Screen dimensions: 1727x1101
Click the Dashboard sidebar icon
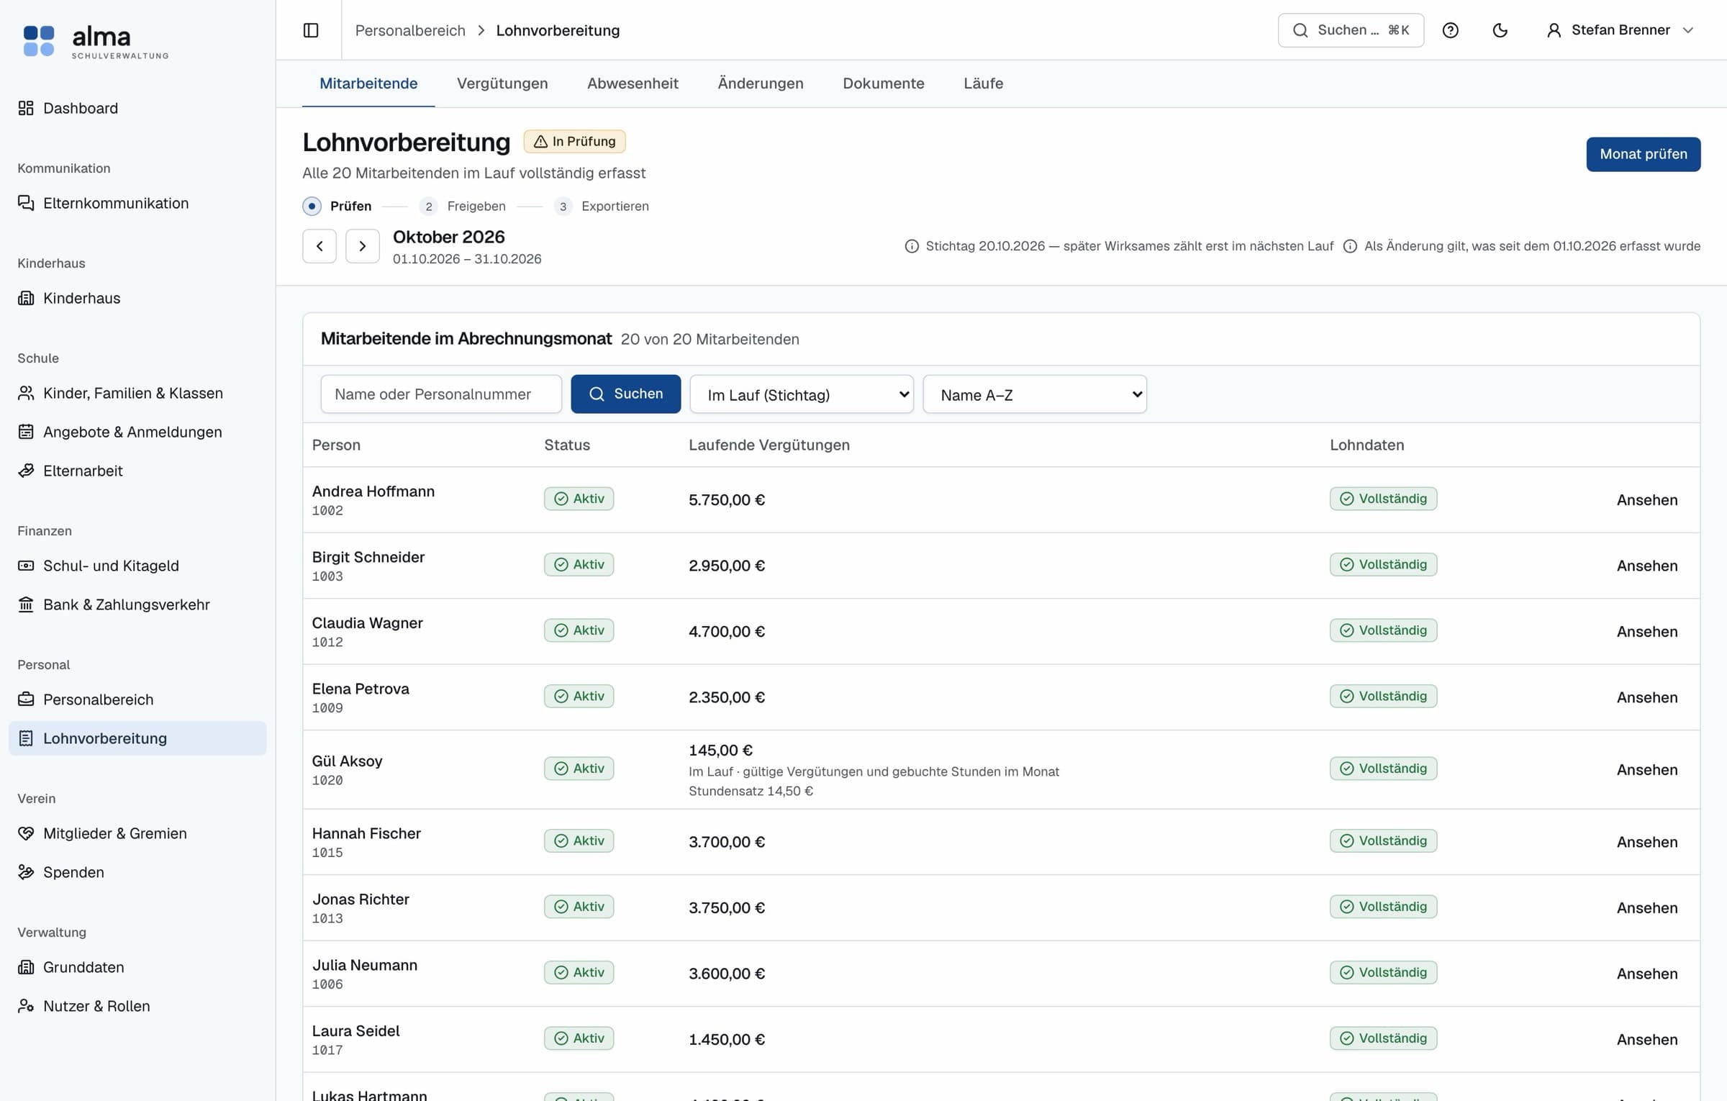tap(26, 108)
